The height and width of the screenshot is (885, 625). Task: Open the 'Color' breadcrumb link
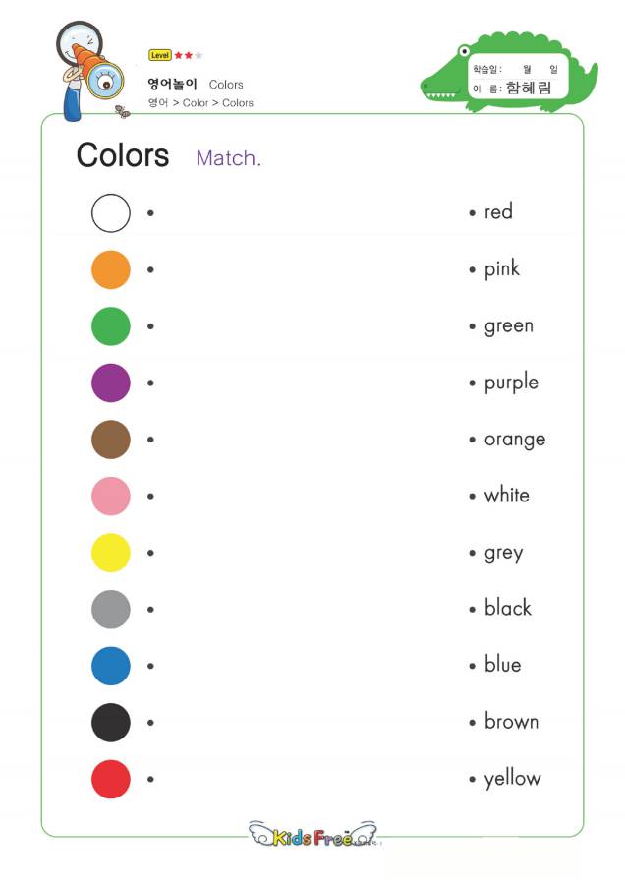[196, 102]
